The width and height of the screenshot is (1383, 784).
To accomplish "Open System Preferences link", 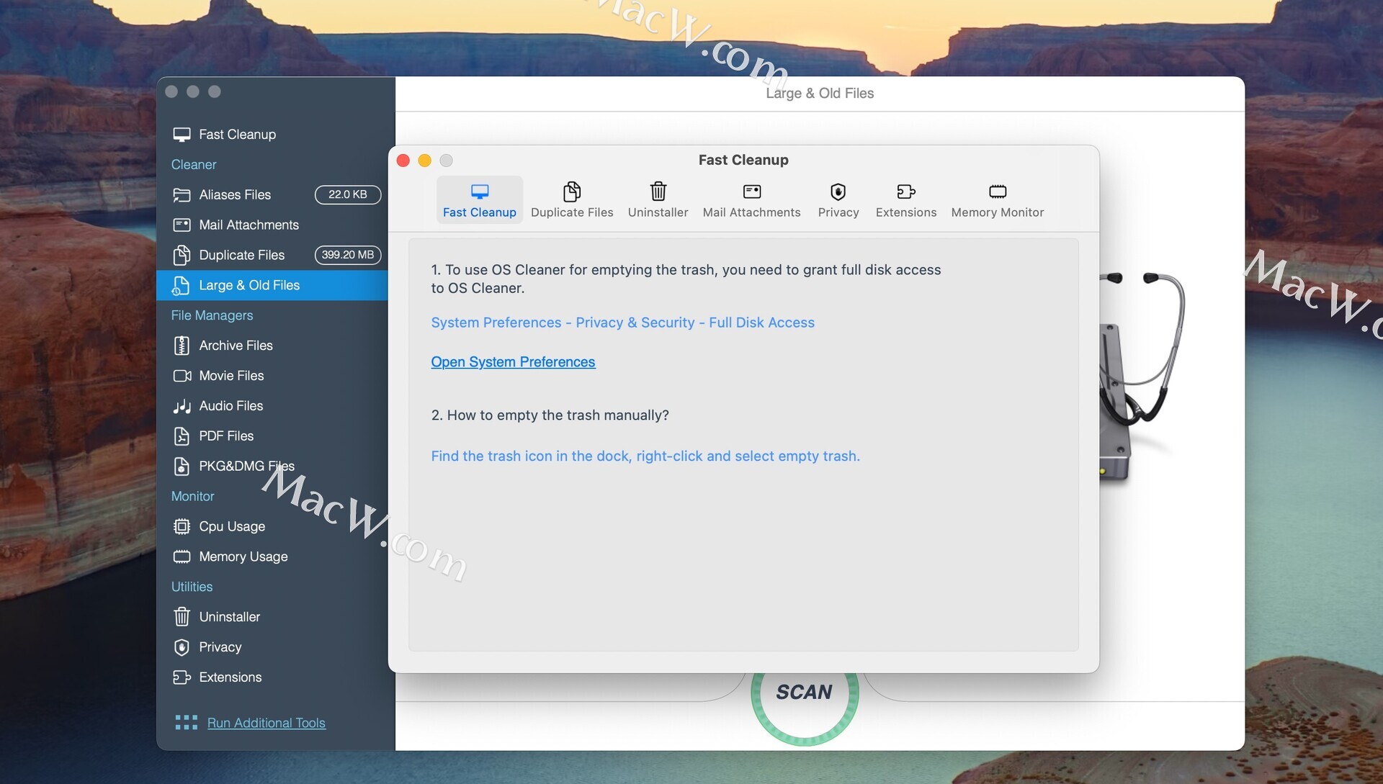I will click(513, 362).
